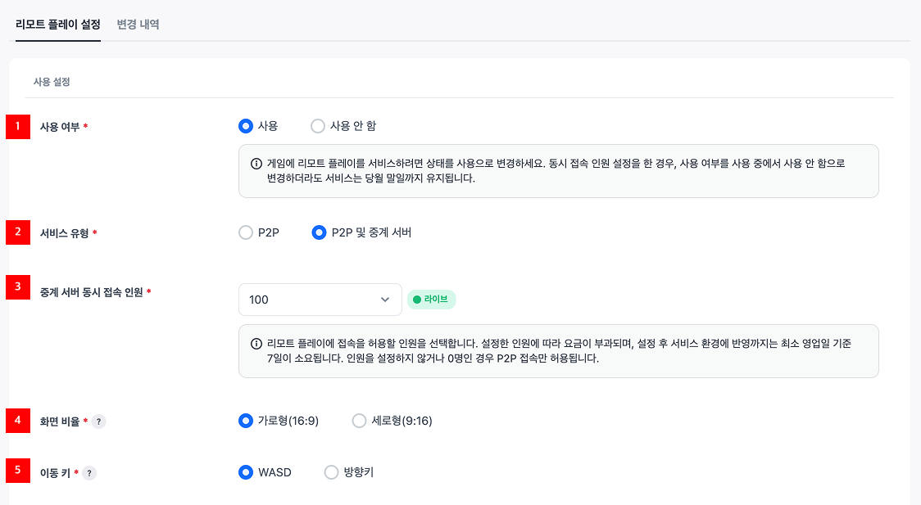Select the P2P service type radio

(246, 232)
